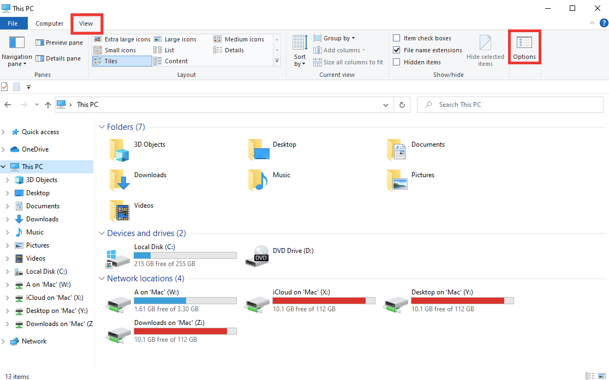
Task: Open the 3D Objects folder tile
Action: click(138, 150)
